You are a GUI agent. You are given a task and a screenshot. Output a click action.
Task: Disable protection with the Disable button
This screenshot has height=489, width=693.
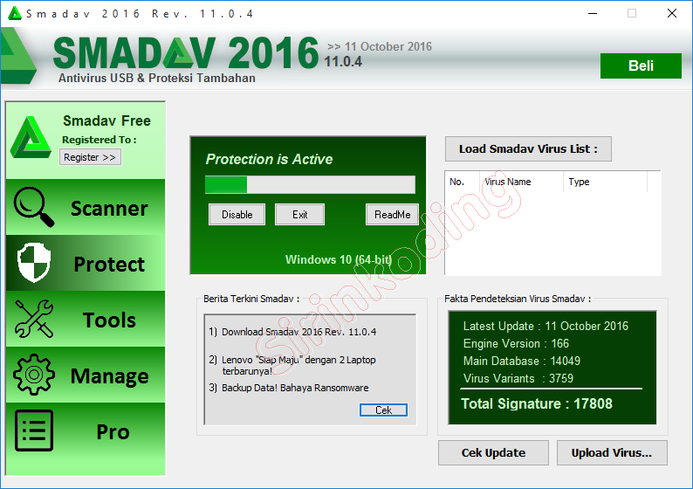tap(237, 215)
